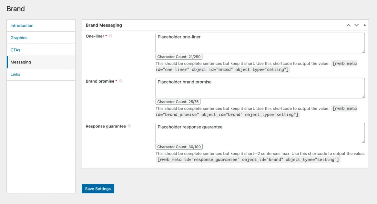Viewport: 377px width, 204px height.
Task: Switch to the Introduction tab
Action: tap(22, 25)
